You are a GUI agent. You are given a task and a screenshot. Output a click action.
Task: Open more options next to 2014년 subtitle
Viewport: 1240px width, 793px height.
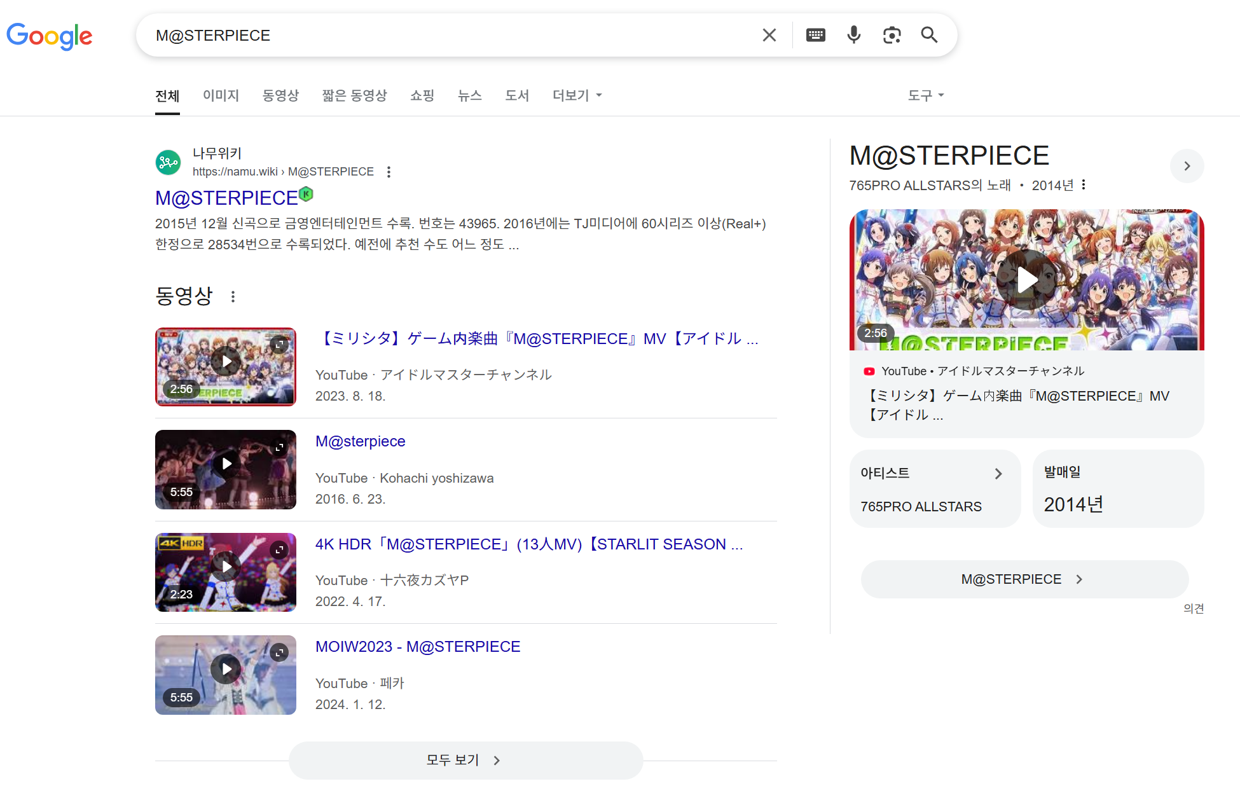[1084, 185]
